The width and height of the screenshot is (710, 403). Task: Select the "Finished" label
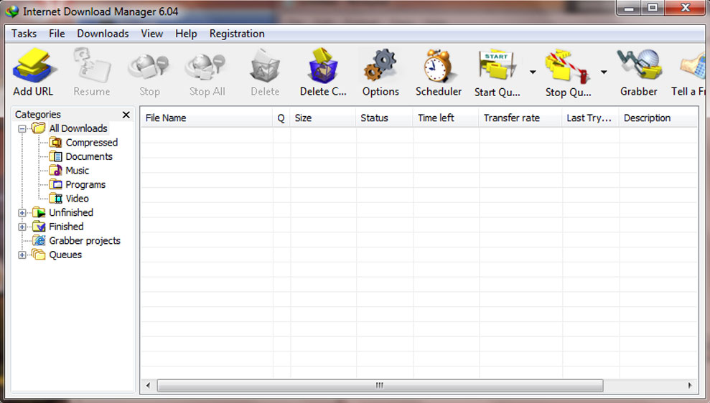click(x=66, y=227)
